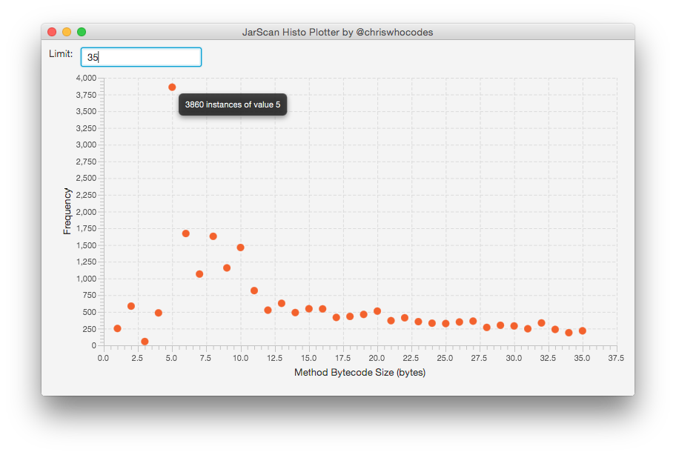Select the data point at bytecode size 32
The height and width of the screenshot is (455, 676).
[x=542, y=322]
